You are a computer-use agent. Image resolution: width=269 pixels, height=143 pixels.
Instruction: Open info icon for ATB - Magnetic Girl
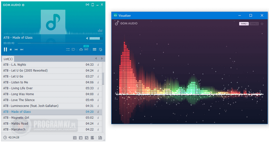pos(98,117)
